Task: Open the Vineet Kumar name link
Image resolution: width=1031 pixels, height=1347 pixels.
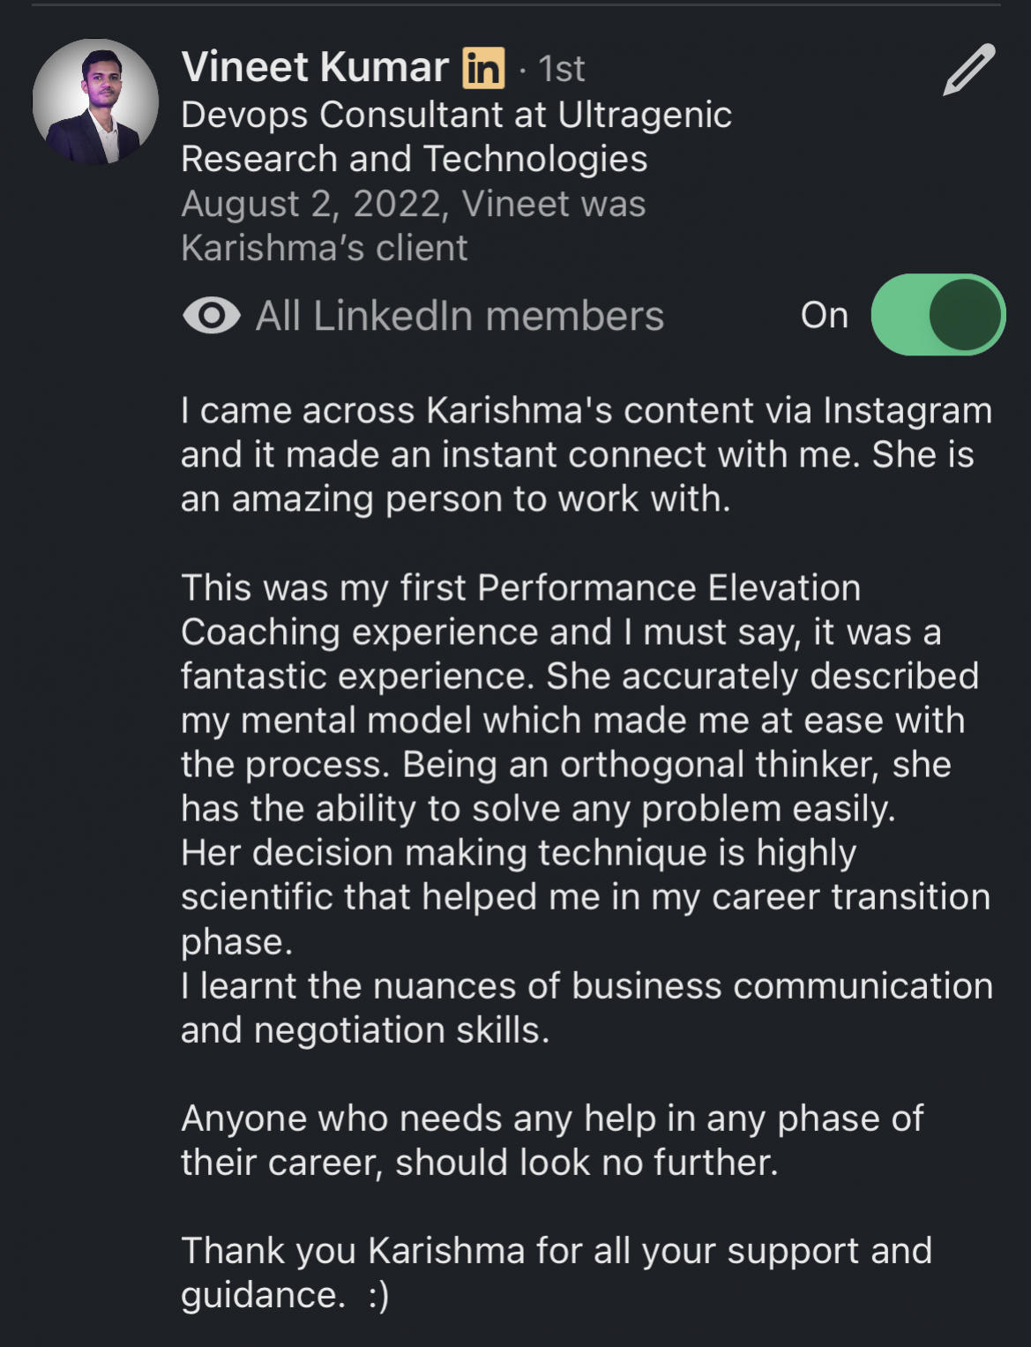Action: pos(315,68)
